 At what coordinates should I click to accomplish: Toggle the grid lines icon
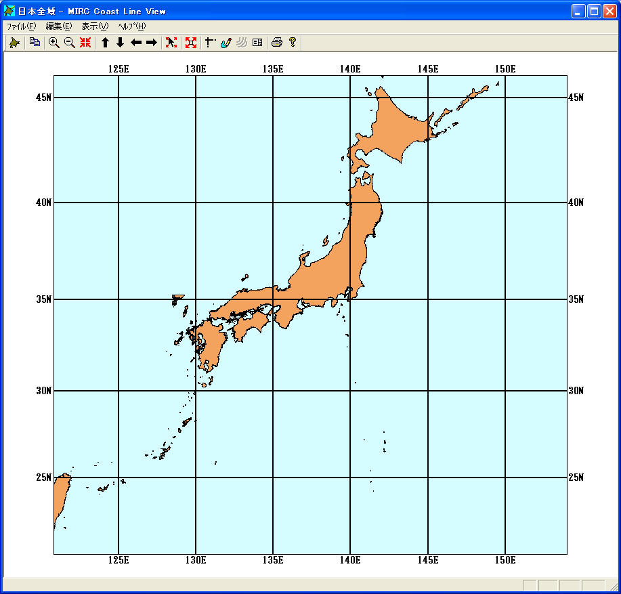211,43
